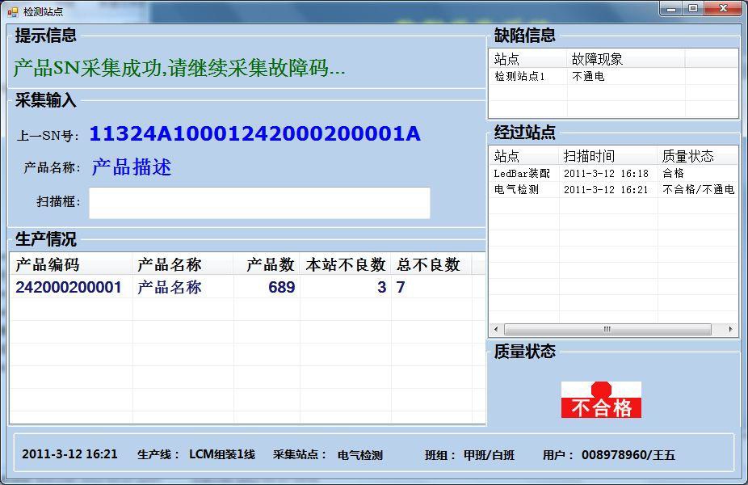Select the 242000200001 product code cell
748x485 pixels.
pyautogui.click(x=69, y=288)
